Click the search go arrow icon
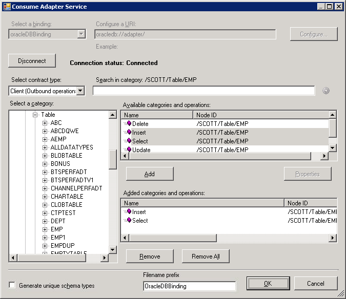Screen dimensions: 346x299 (326, 91)
